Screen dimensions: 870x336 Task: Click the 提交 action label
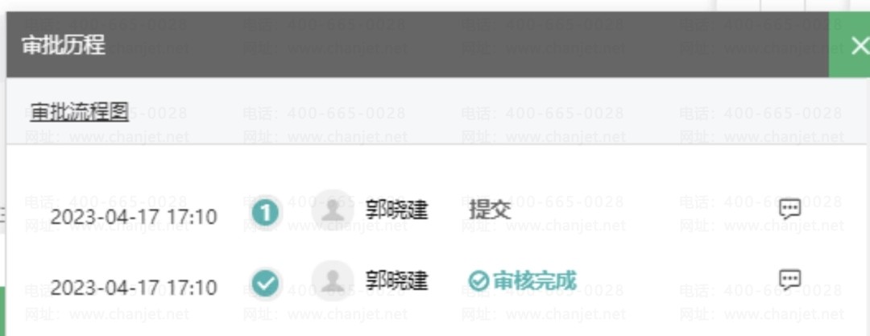tap(490, 210)
